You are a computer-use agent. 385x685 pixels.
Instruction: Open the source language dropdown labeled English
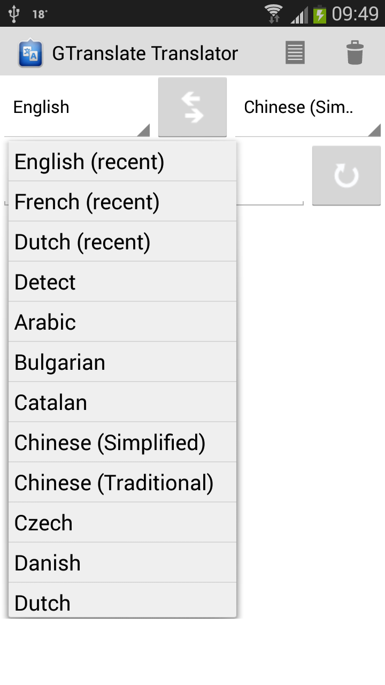75,106
